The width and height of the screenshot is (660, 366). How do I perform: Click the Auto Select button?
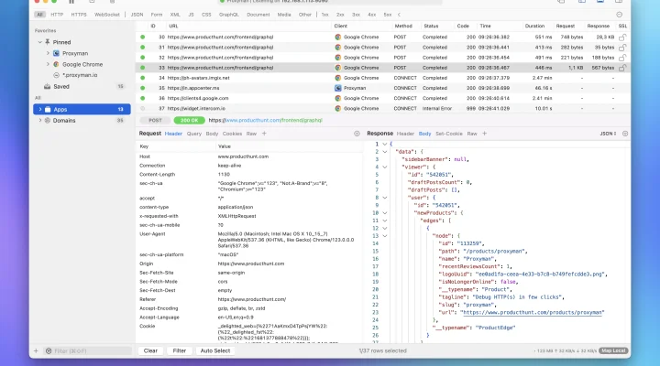tap(215, 350)
